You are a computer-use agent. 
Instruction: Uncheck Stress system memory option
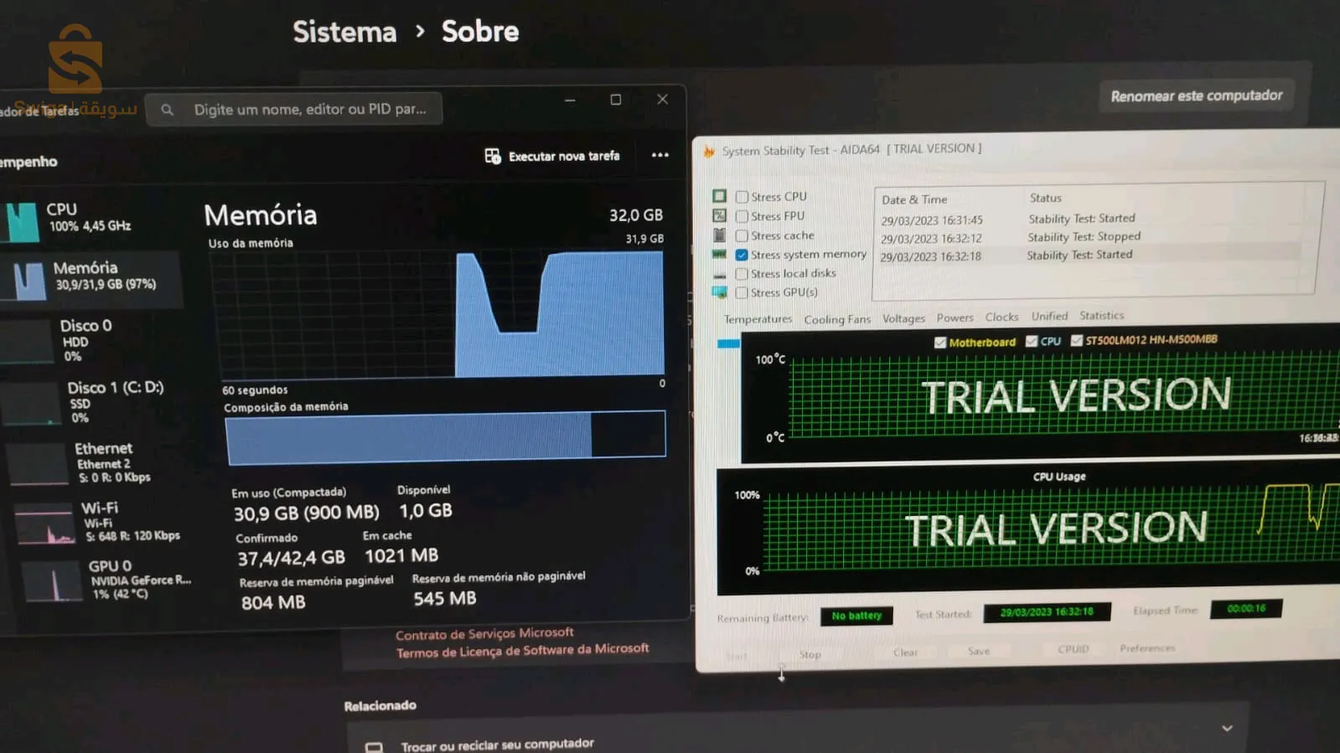pos(742,255)
